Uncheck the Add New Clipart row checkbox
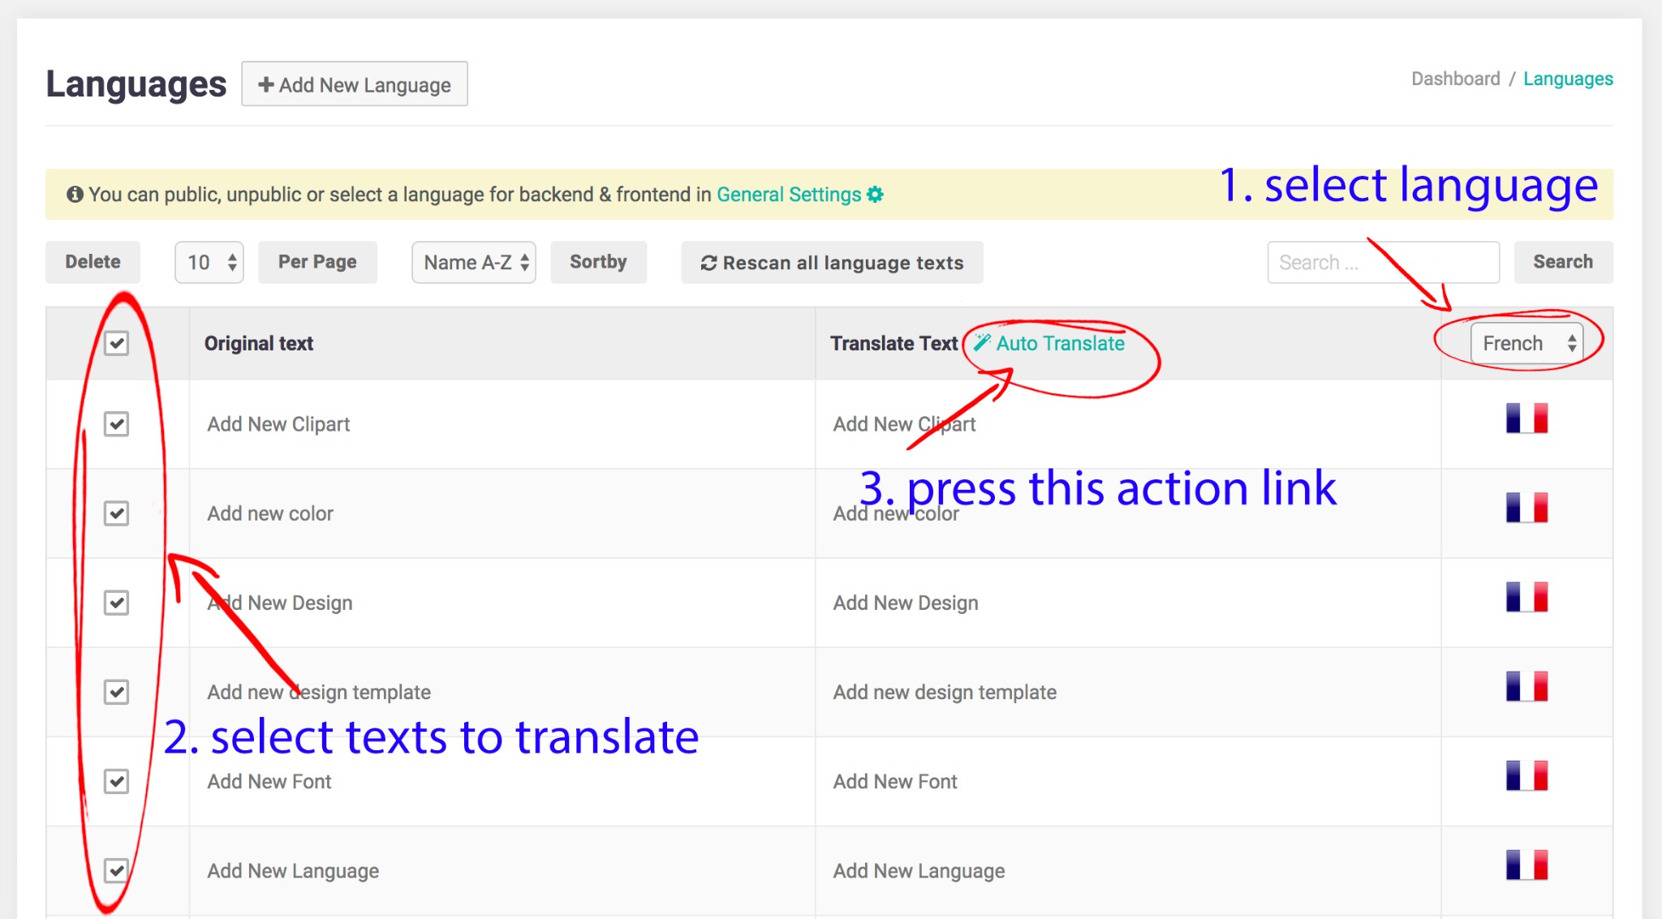1662x919 pixels. (x=117, y=423)
